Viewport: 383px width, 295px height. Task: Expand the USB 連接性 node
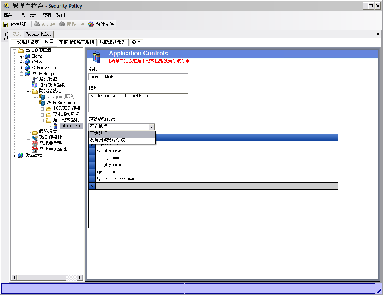(28, 138)
